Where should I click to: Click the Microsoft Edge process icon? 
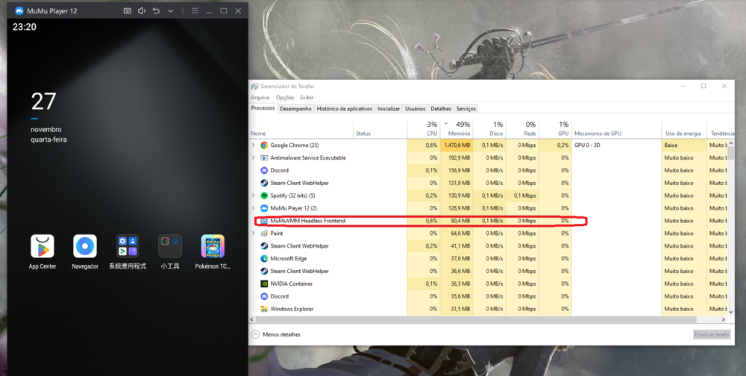point(264,258)
